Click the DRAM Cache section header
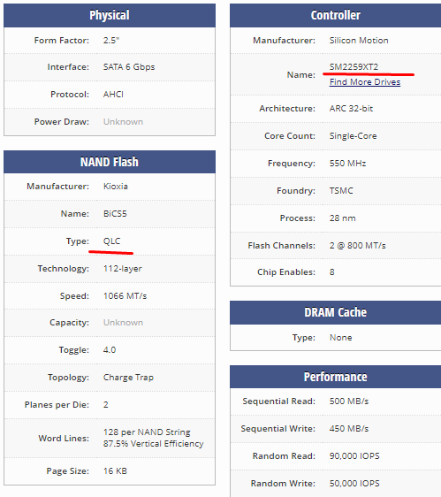441x497 pixels. click(336, 312)
